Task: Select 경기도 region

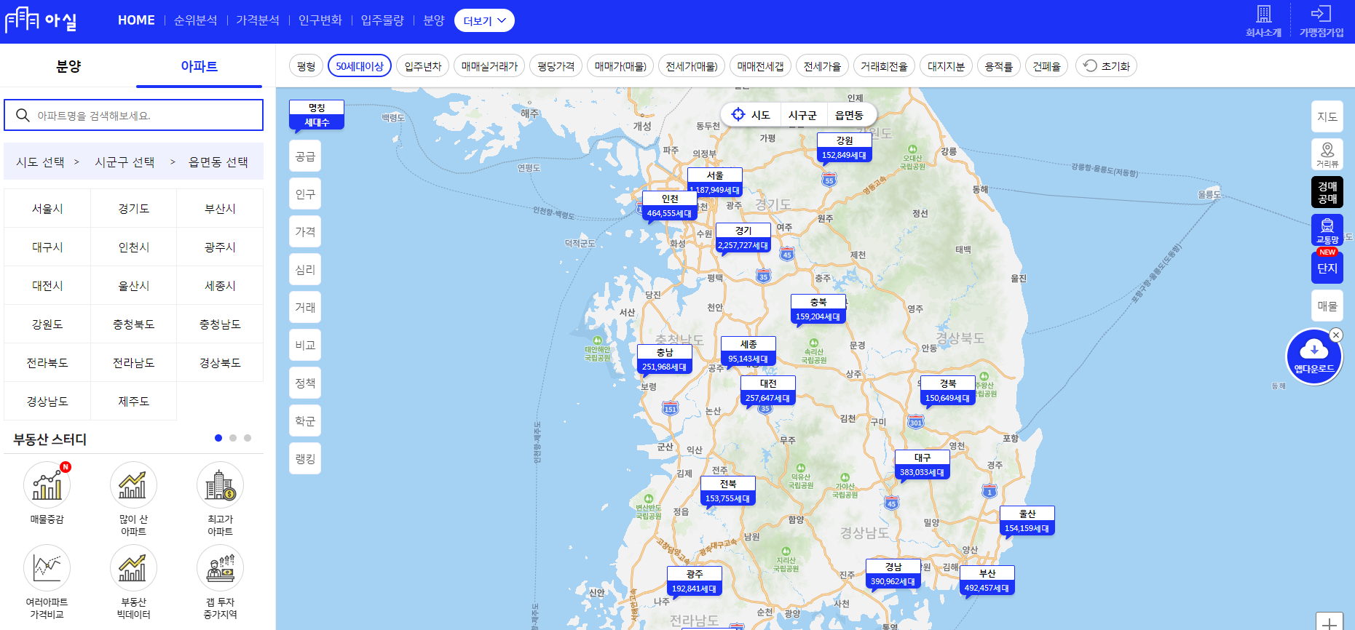Action: (x=133, y=208)
